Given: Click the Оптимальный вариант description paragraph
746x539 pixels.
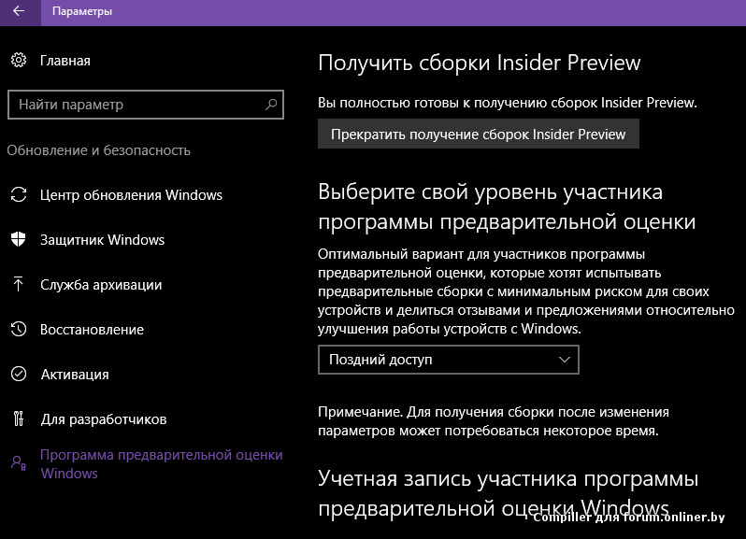Looking at the screenshot, I should point(526,291).
